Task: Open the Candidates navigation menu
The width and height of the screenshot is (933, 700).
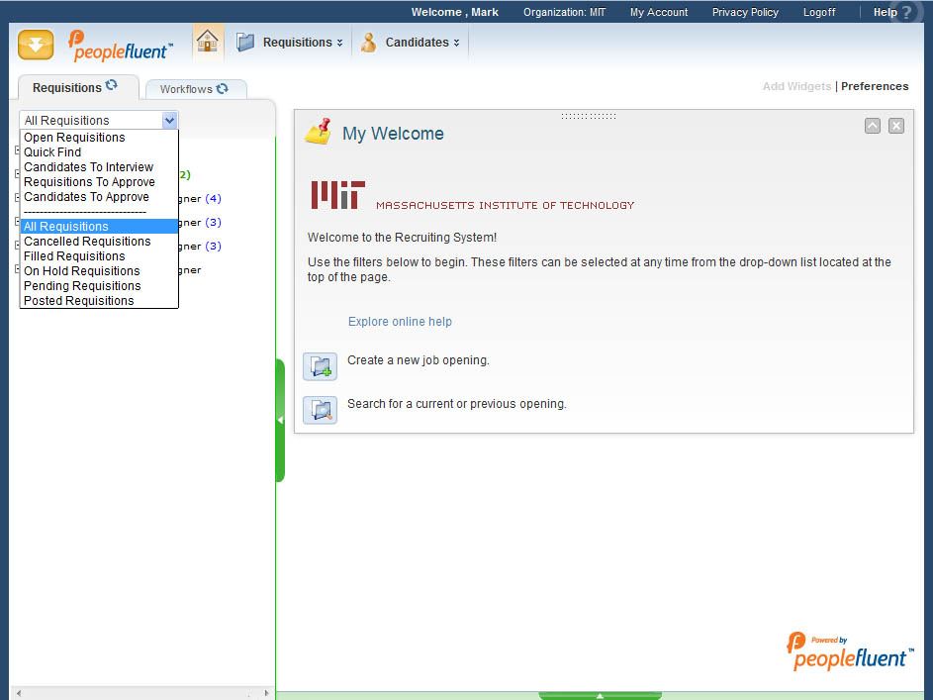Action: point(416,43)
